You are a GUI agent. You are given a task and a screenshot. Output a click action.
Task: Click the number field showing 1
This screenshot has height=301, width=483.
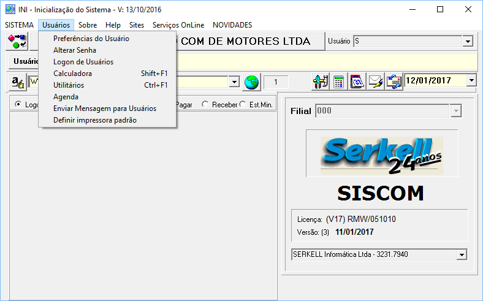[x=276, y=82]
